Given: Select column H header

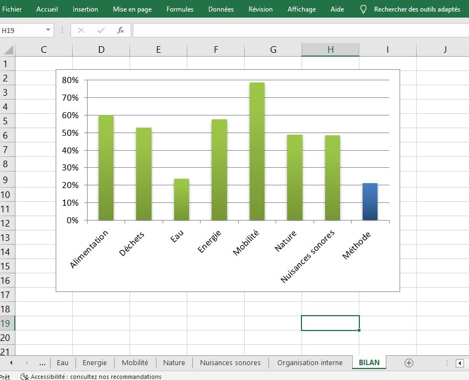Looking at the screenshot, I should [330, 49].
